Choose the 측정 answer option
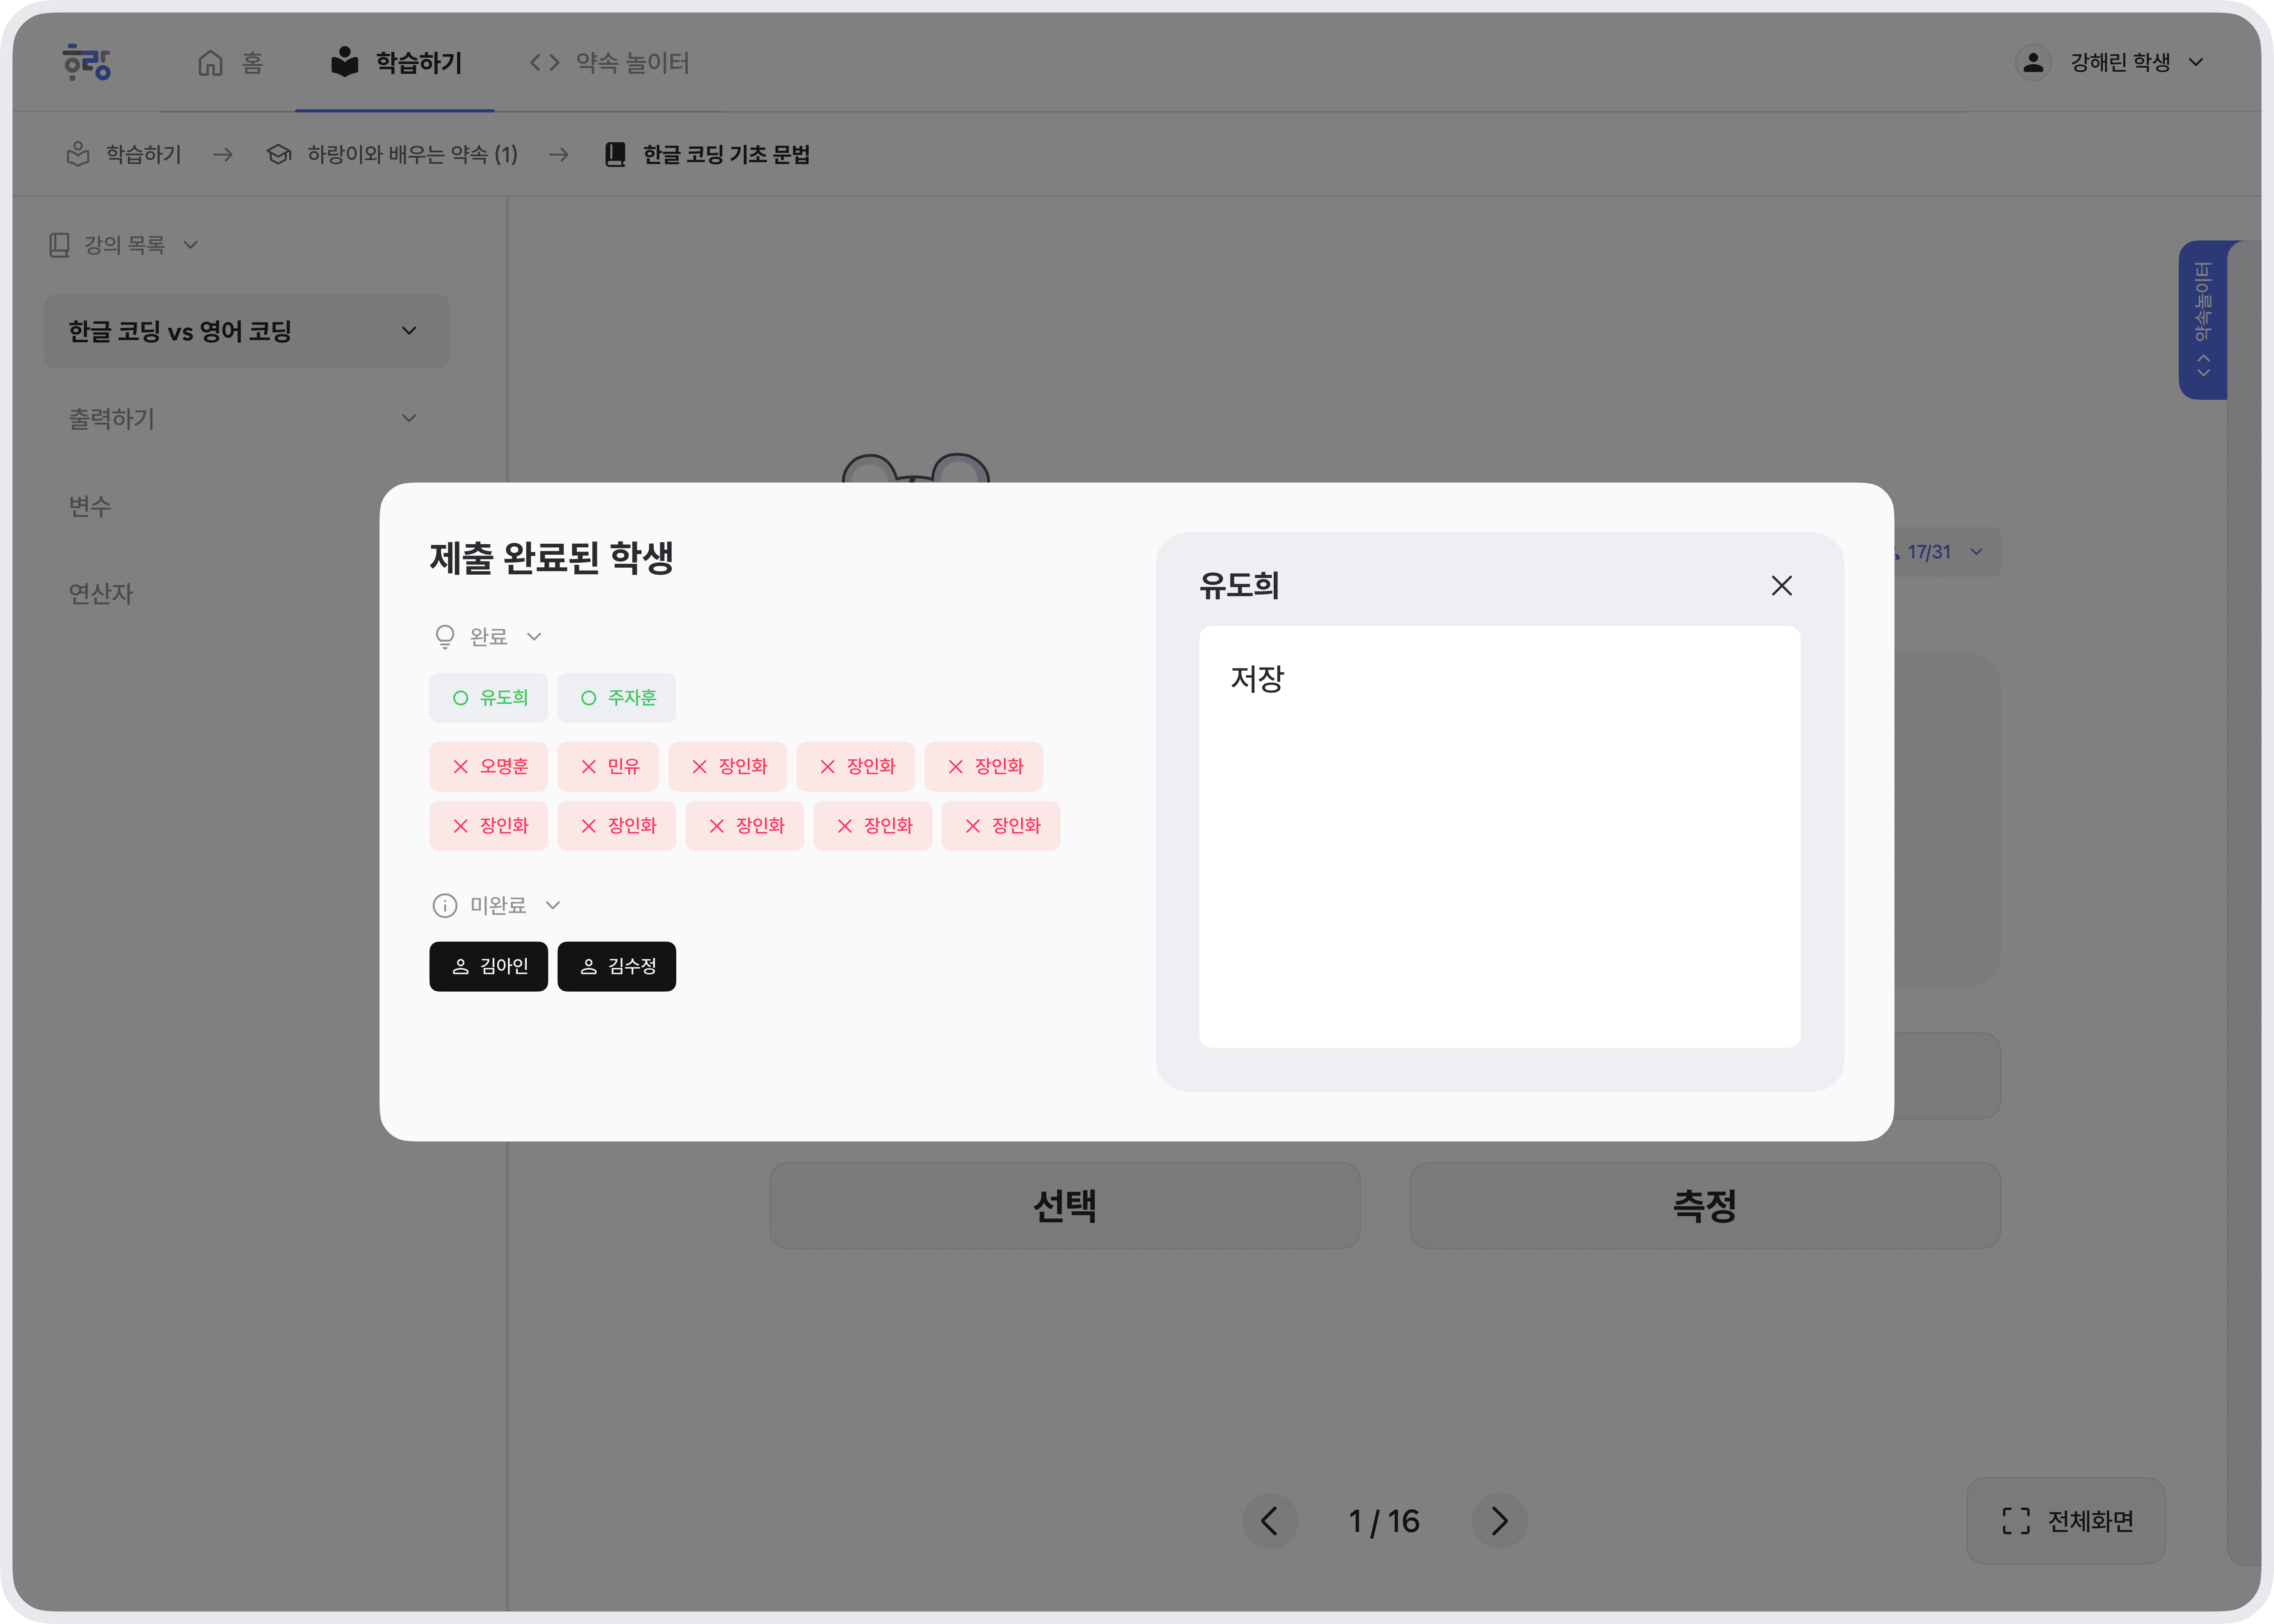This screenshot has width=2274, height=1624. tap(1705, 1206)
